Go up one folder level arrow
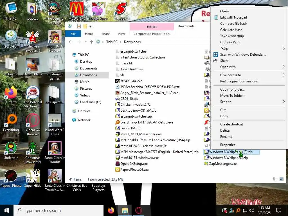The height and width of the screenshot is (216, 288). point(91,42)
